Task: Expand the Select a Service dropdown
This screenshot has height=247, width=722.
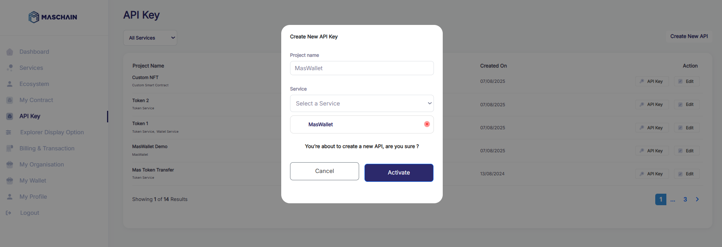Action: coord(362,104)
